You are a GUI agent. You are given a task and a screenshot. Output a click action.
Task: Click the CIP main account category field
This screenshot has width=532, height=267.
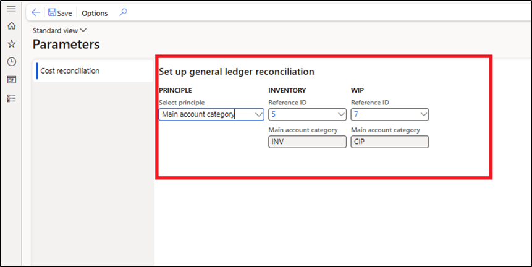coord(389,142)
